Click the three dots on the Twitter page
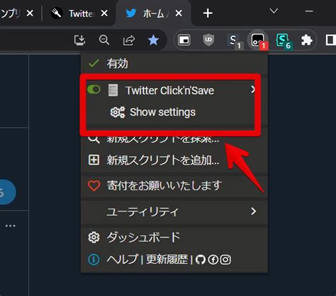Screen dimensions: 336x296 point(11,226)
